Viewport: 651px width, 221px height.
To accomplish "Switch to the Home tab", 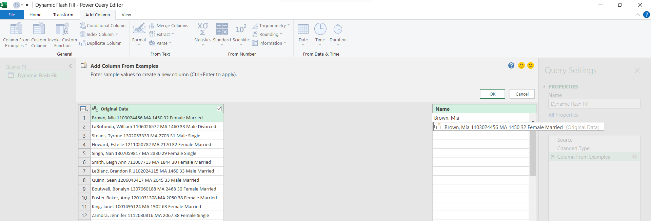I will click(x=35, y=15).
